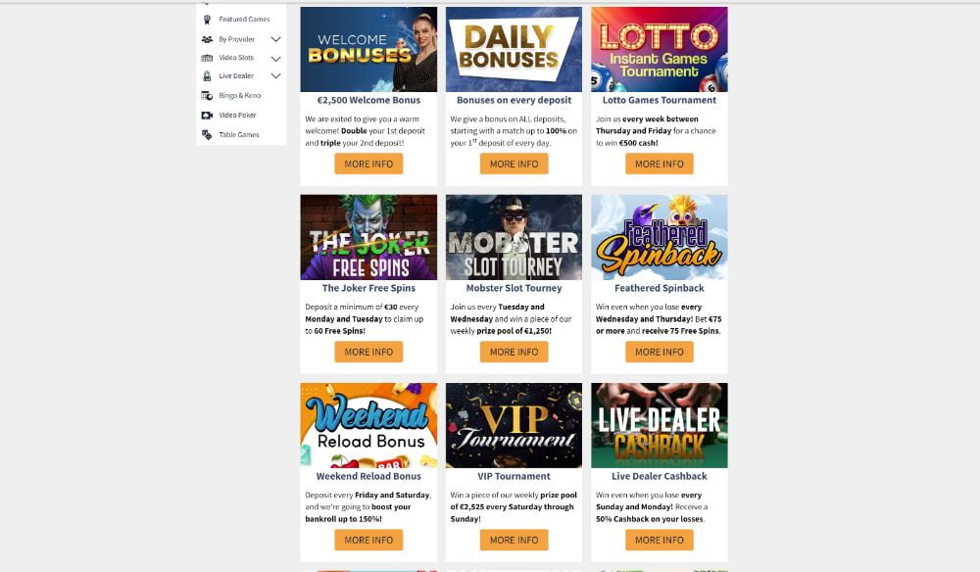This screenshot has width=980, height=572.
Task: Expand the Live Dealer chevron
Action: click(x=275, y=76)
